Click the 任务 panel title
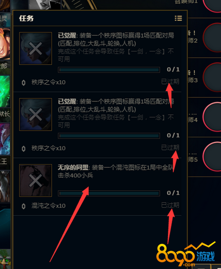Image resolution: width=221 pixels, height=269 pixels. point(26,19)
